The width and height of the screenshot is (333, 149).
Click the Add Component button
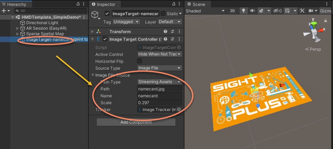click(x=136, y=122)
